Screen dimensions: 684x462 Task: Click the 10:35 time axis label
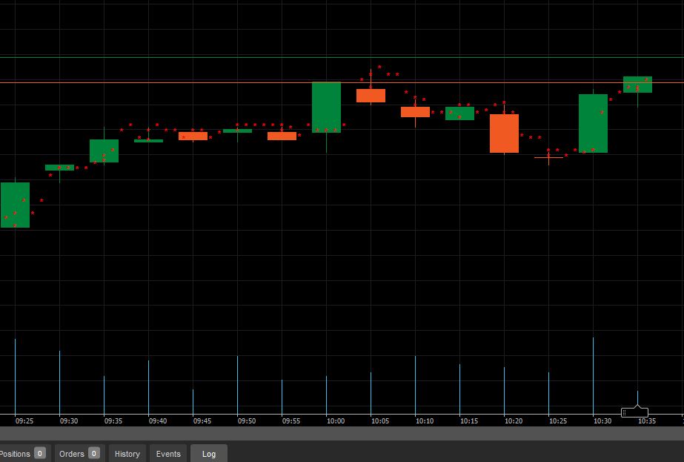pos(647,421)
